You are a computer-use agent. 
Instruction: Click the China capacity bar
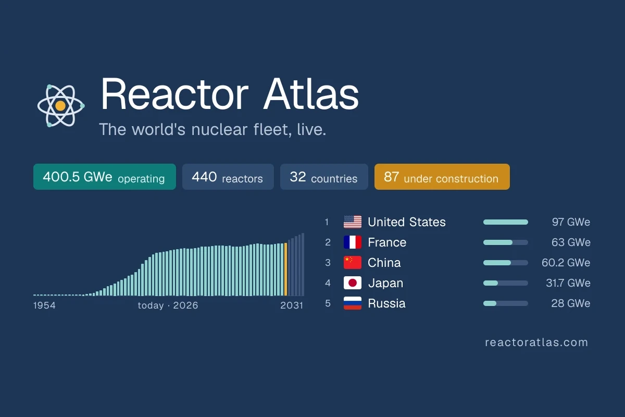tap(506, 263)
